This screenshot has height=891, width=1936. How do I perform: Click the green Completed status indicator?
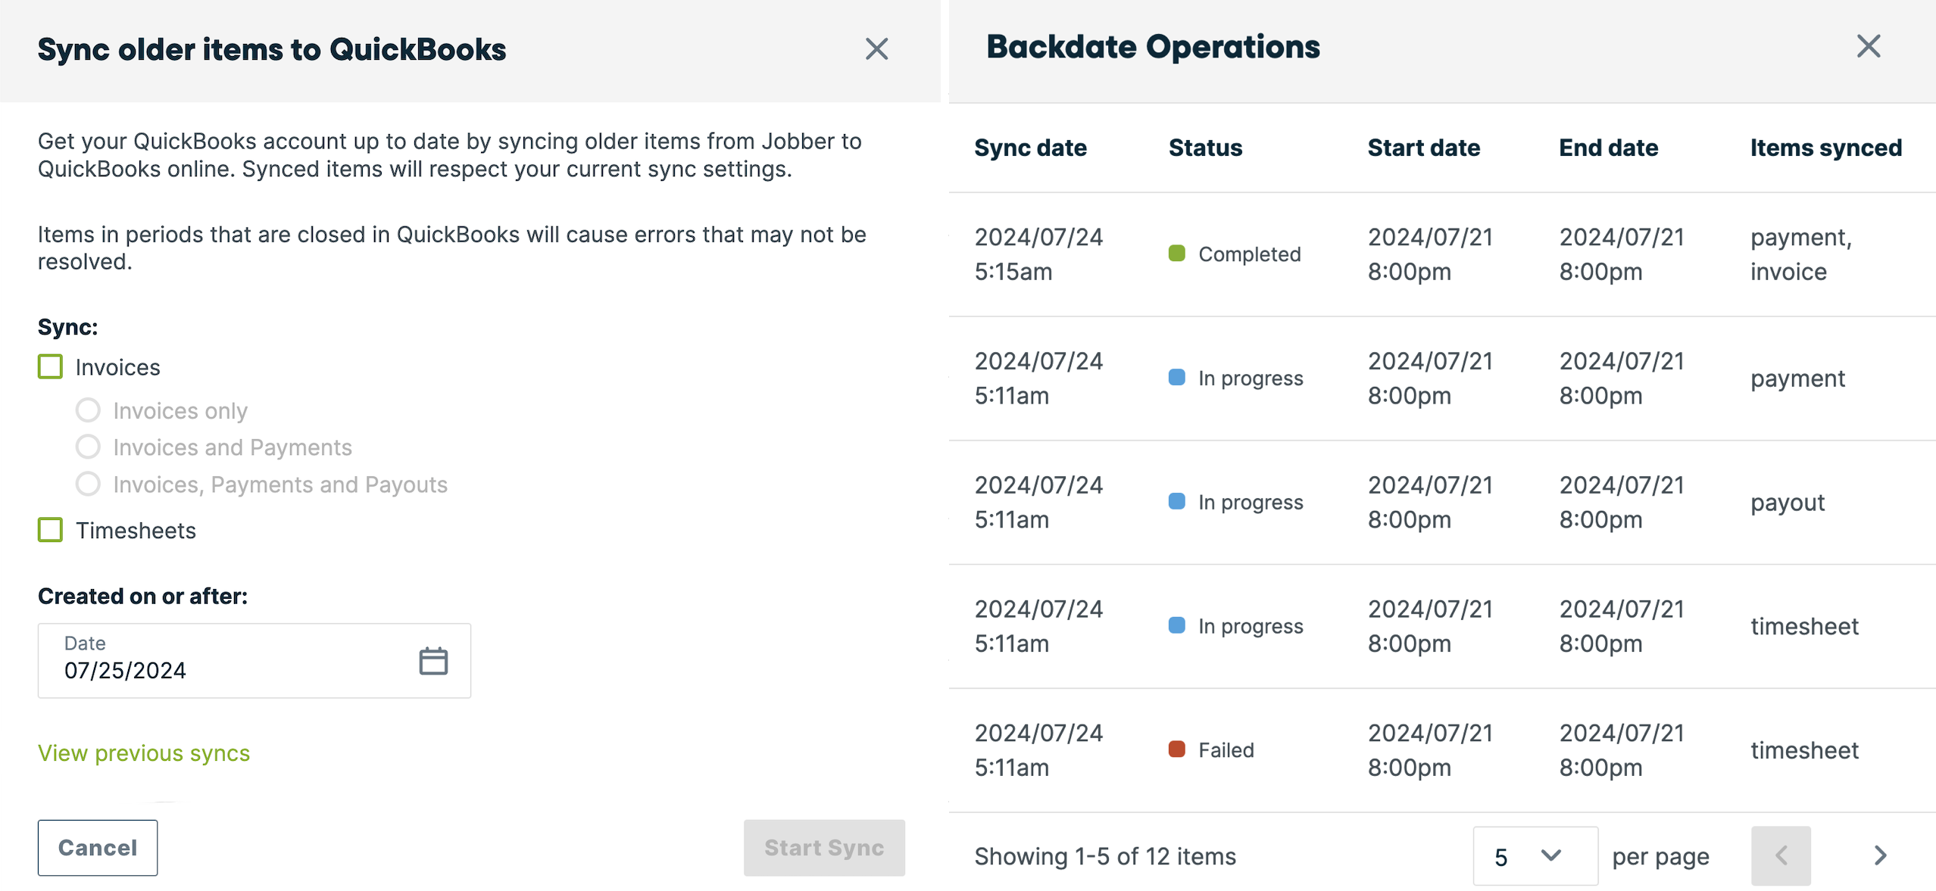click(x=1176, y=254)
